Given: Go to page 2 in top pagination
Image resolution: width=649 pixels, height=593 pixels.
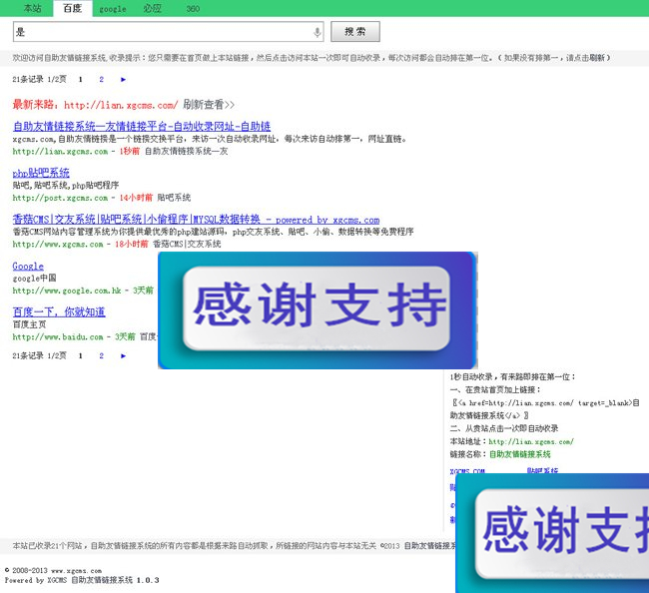Looking at the screenshot, I should 102,79.
